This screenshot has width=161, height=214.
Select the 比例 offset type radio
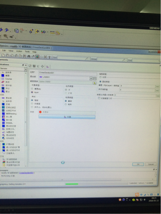[100, 77]
